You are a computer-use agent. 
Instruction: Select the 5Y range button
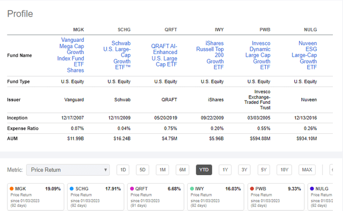(x=264, y=170)
